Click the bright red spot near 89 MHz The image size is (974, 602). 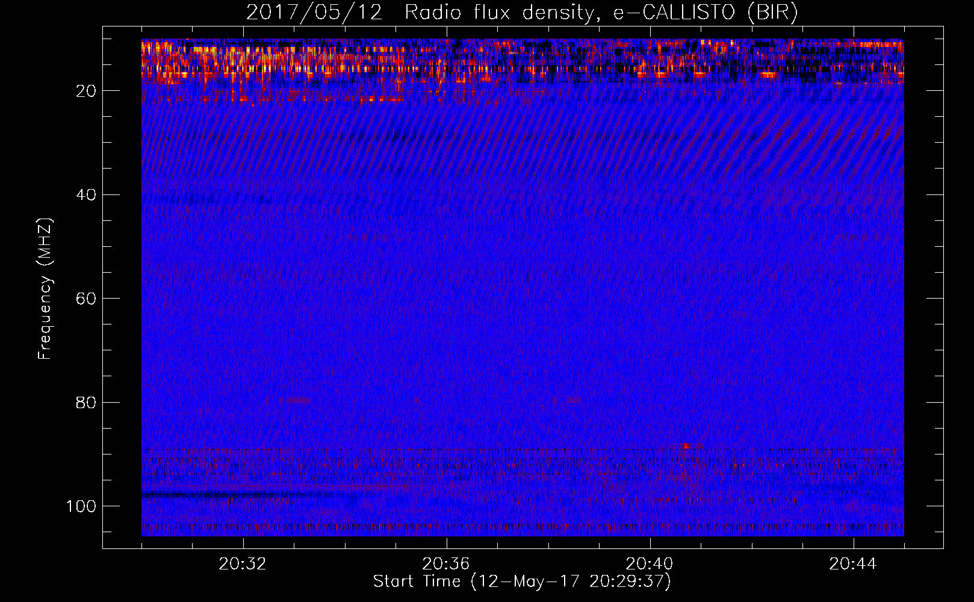686,446
